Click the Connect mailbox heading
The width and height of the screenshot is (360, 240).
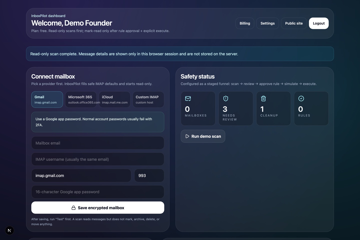click(53, 76)
